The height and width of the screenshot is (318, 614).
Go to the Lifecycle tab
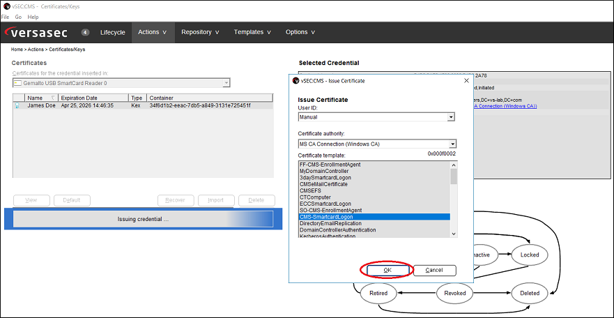click(x=113, y=32)
